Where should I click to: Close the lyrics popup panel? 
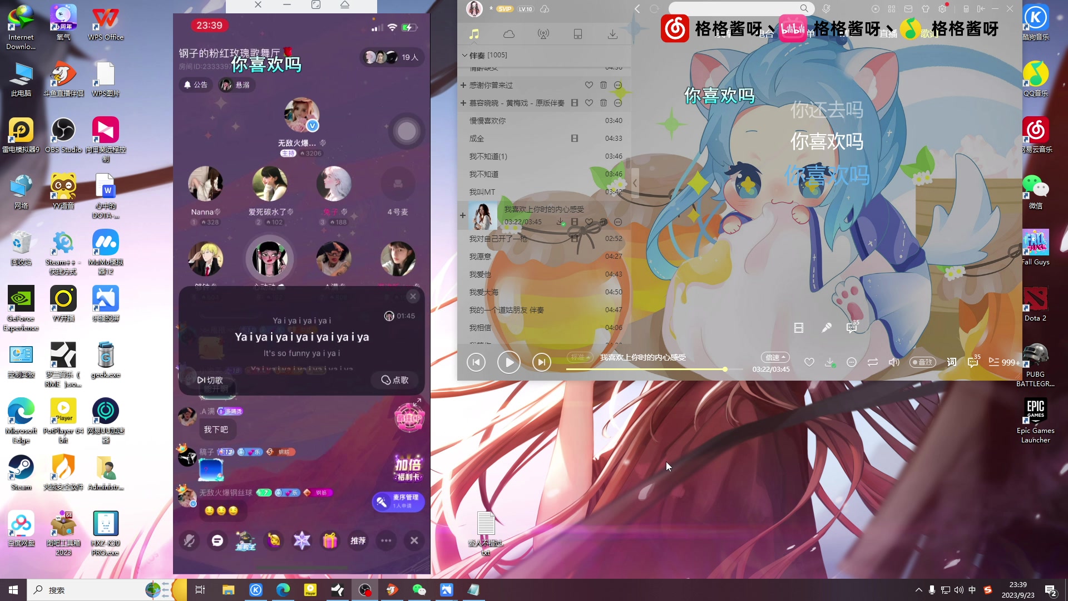(413, 297)
